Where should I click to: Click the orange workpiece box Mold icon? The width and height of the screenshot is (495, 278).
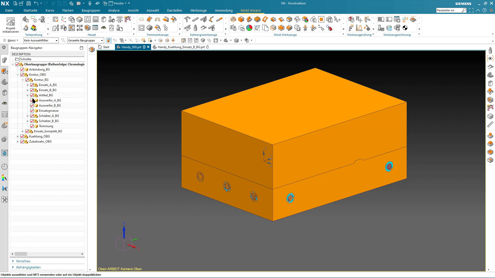tap(241, 20)
